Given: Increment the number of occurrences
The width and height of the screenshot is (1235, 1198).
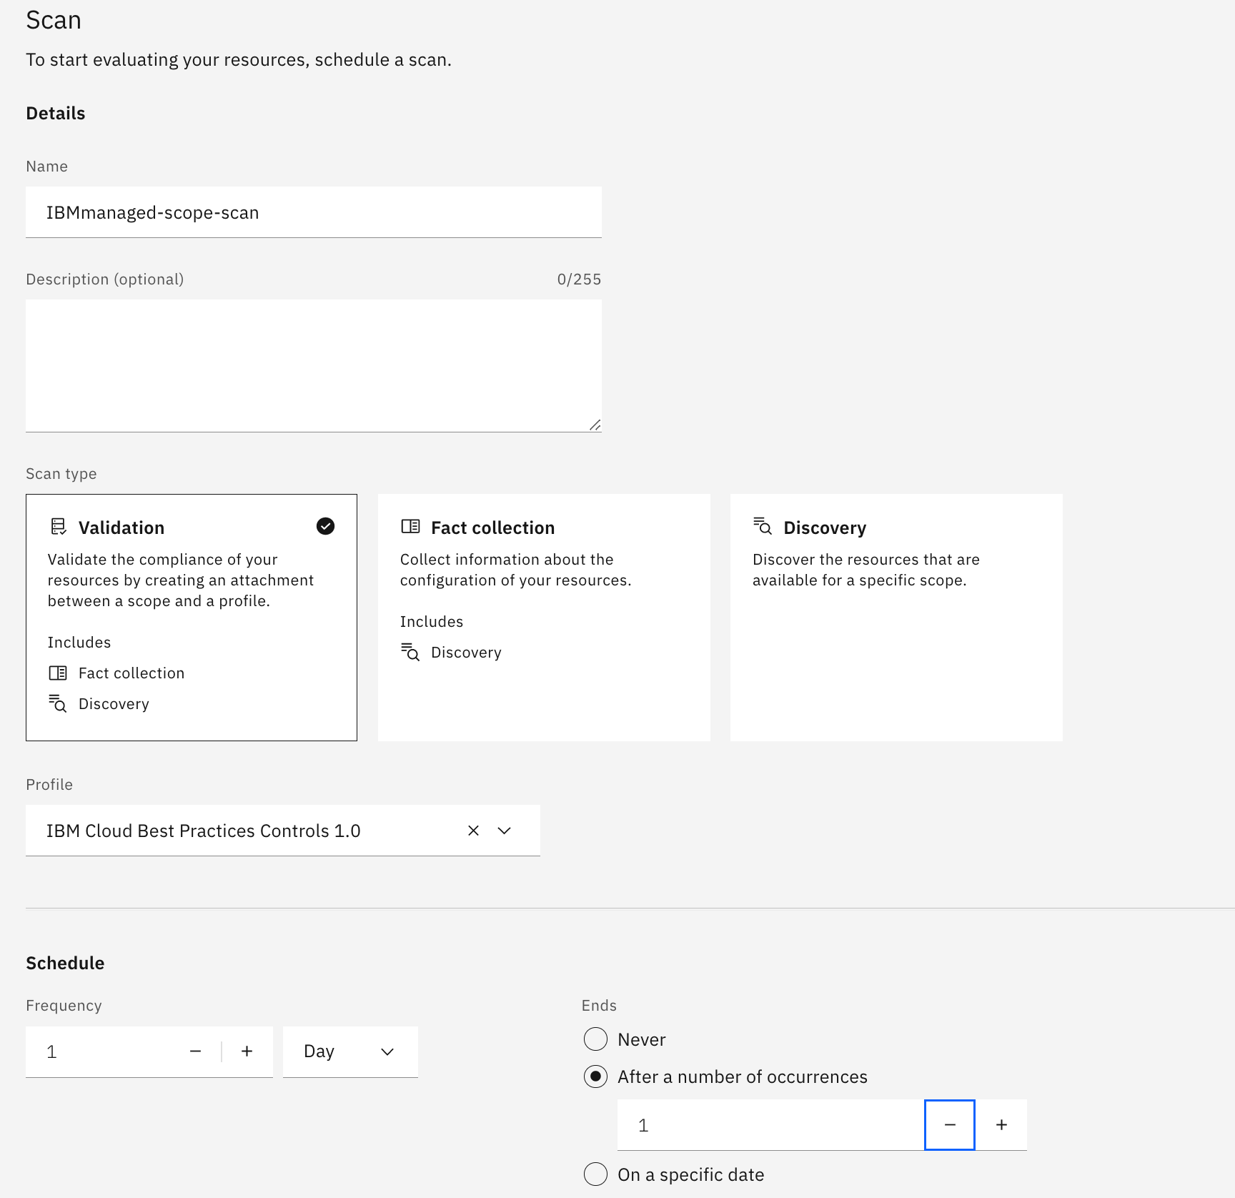Looking at the screenshot, I should 1002,1125.
